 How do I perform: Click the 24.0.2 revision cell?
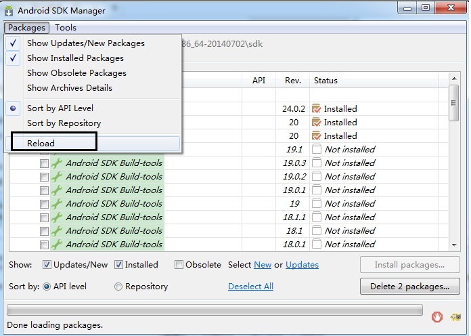pyautogui.click(x=294, y=108)
